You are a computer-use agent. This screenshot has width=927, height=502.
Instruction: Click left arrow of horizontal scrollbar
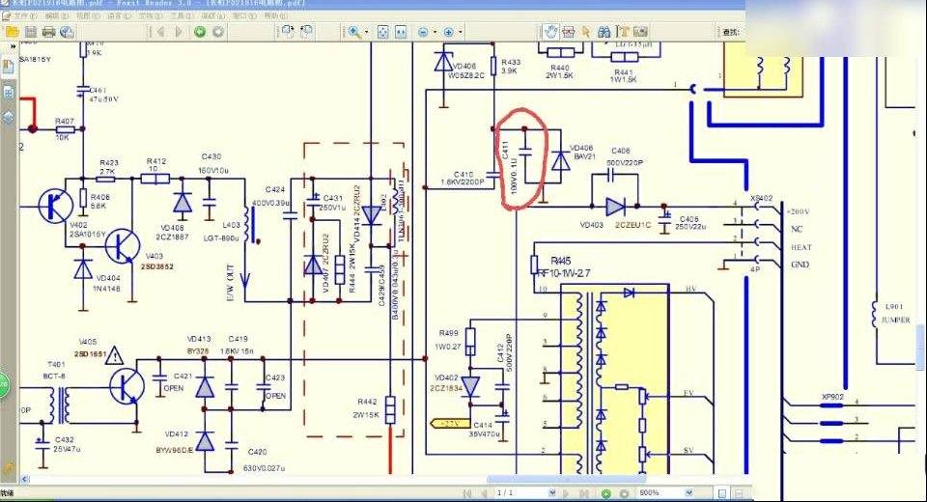(25, 479)
